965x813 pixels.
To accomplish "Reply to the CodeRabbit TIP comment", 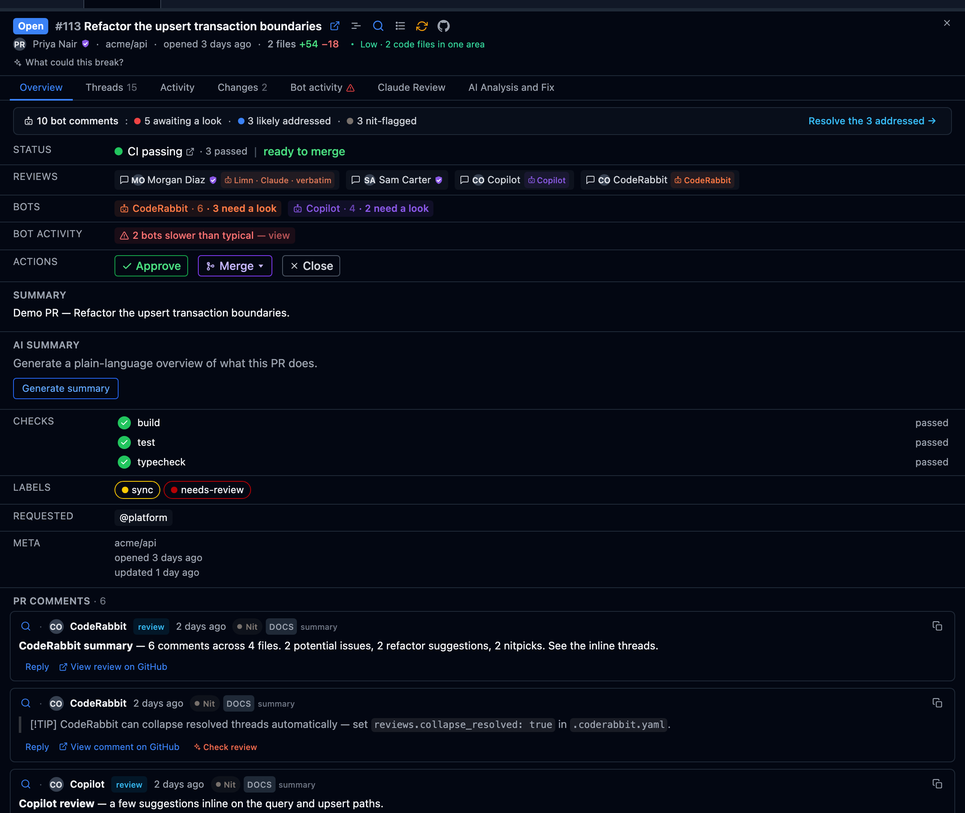I will click(37, 747).
